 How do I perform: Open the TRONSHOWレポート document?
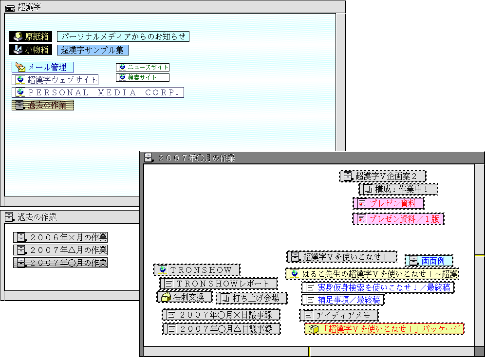219,284
